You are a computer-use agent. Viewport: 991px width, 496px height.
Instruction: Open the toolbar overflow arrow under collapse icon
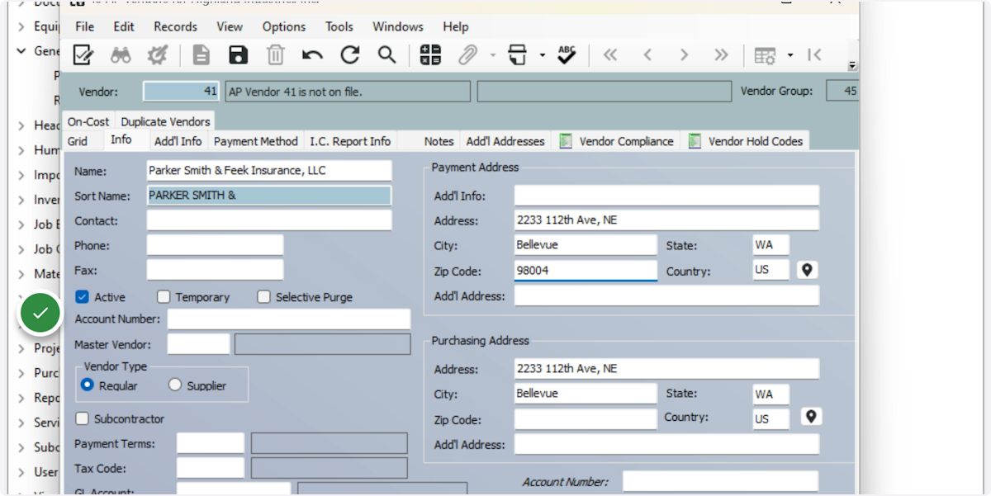tap(852, 67)
